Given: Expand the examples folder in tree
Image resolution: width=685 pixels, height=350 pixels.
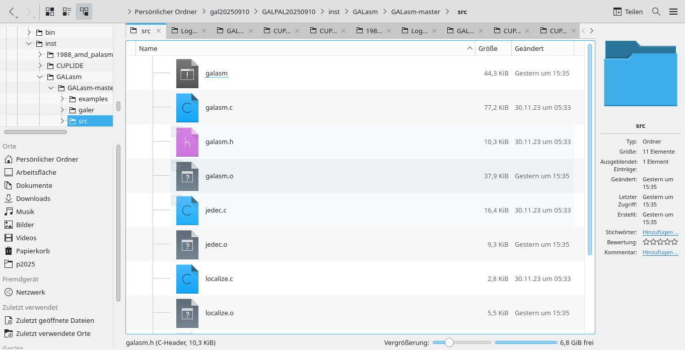Looking at the screenshot, I should click(x=62, y=99).
